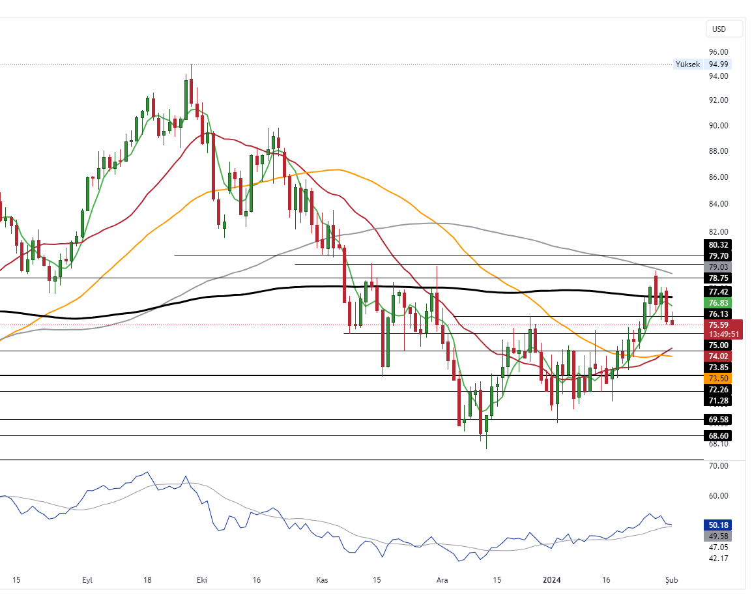This screenshot has height=612, width=752.
Task: Click the gray RSI average label 49.58
Action: click(x=717, y=536)
